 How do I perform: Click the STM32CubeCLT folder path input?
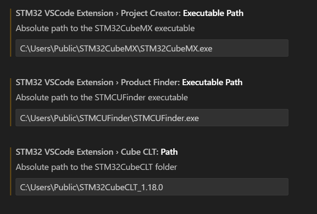152,187
